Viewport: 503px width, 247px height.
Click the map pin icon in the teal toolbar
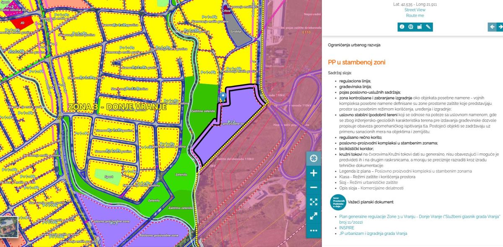(420, 27)
